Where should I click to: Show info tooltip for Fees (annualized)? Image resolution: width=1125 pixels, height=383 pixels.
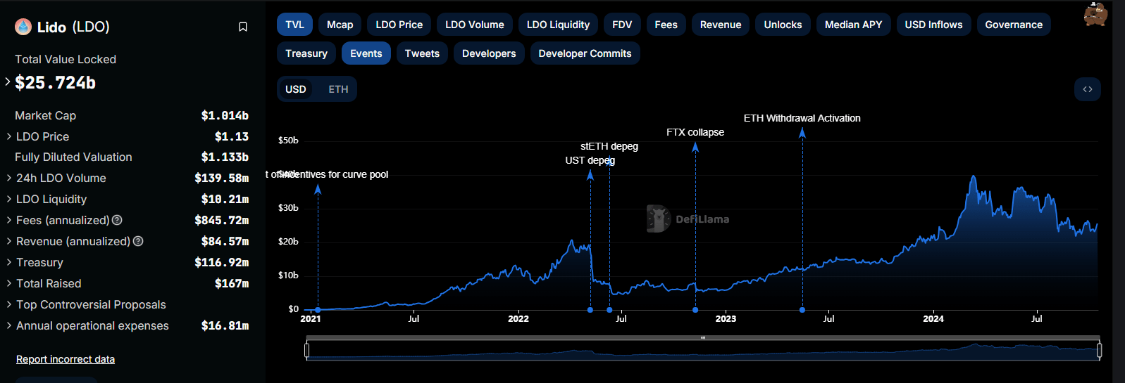coord(118,220)
